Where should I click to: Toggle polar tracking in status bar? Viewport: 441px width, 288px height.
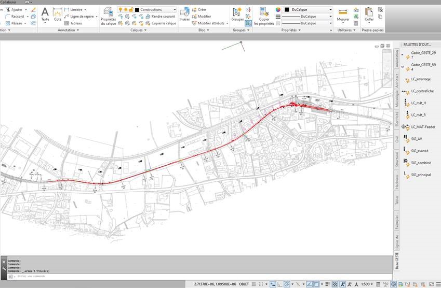point(288,284)
